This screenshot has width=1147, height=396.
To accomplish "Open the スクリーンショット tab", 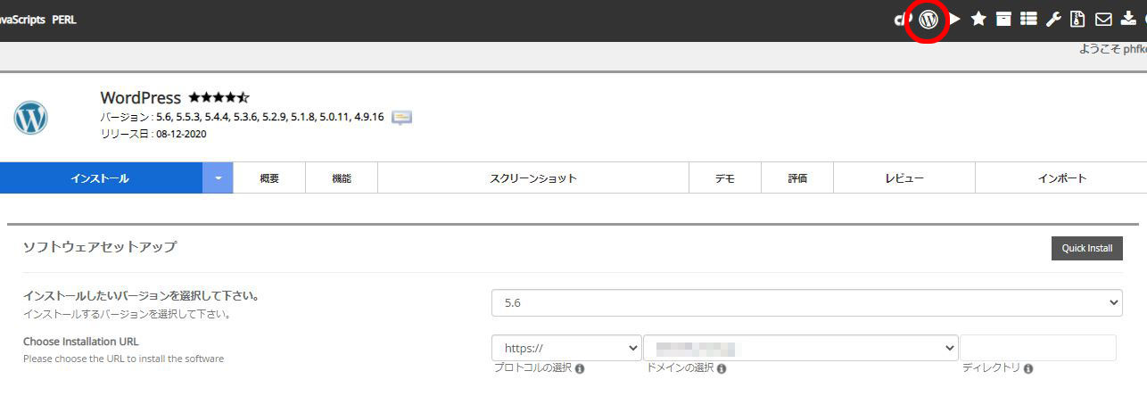I will pos(533,177).
